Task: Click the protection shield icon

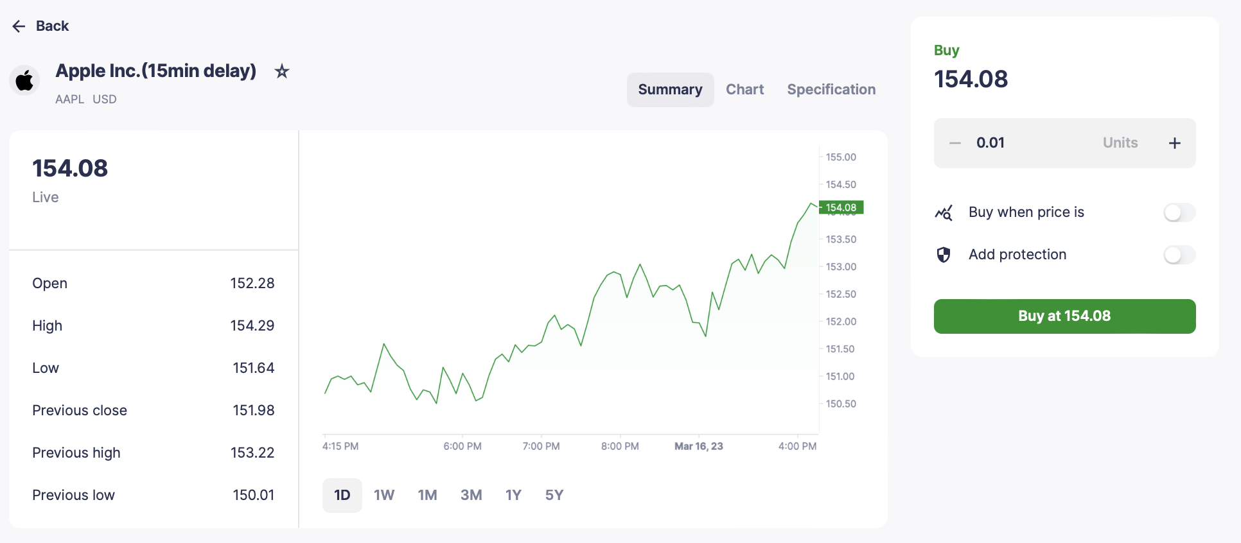Action: [944, 255]
